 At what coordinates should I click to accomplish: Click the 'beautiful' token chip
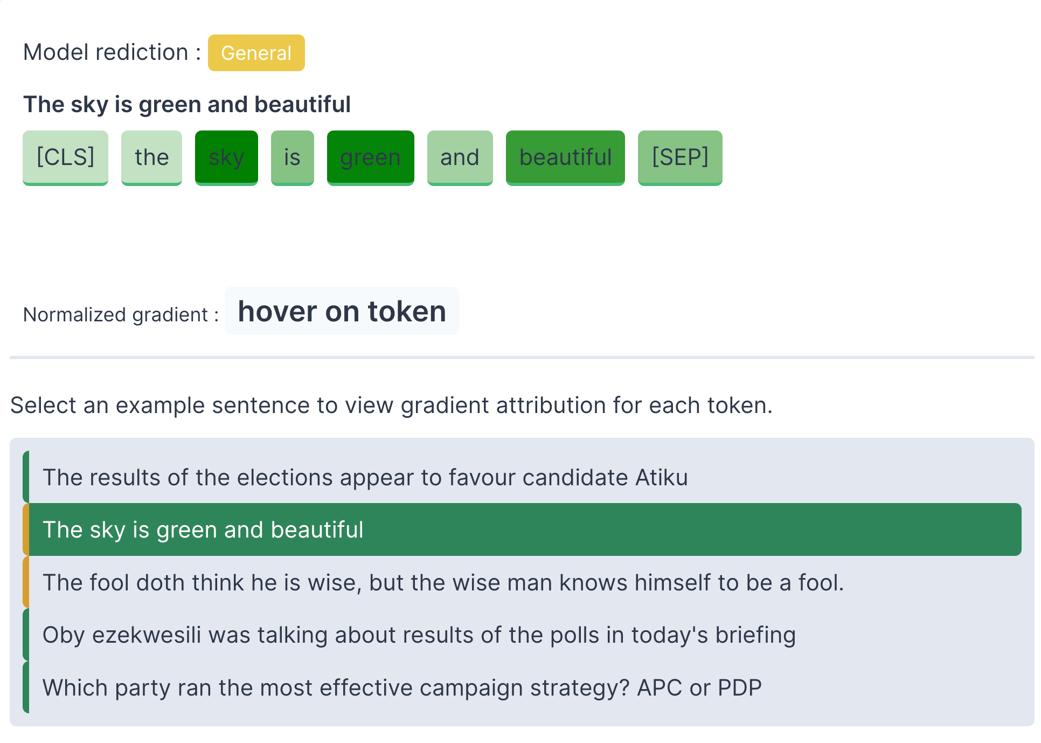click(565, 157)
